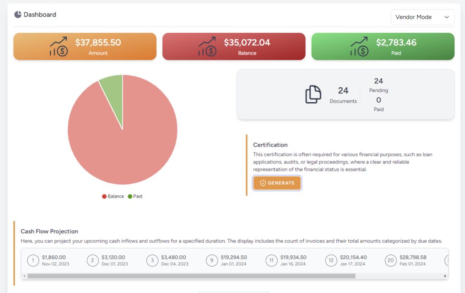Screen dimensions: 465x293
Task: Click the numbered circle 20 badge in cash flow
Action: [391, 260]
